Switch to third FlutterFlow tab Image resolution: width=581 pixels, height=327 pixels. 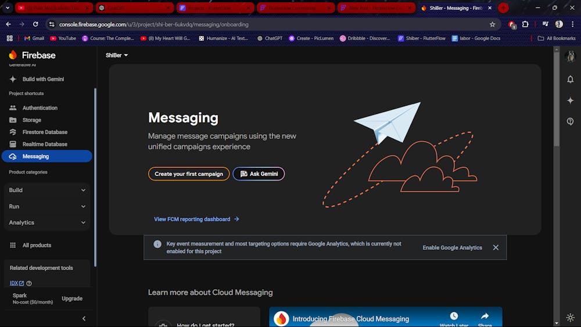[x=216, y=8]
